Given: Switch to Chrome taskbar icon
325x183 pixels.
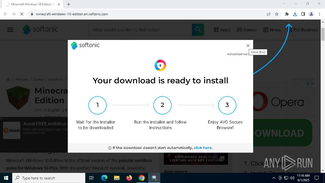Looking at the screenshot, I should pos(141,178).
